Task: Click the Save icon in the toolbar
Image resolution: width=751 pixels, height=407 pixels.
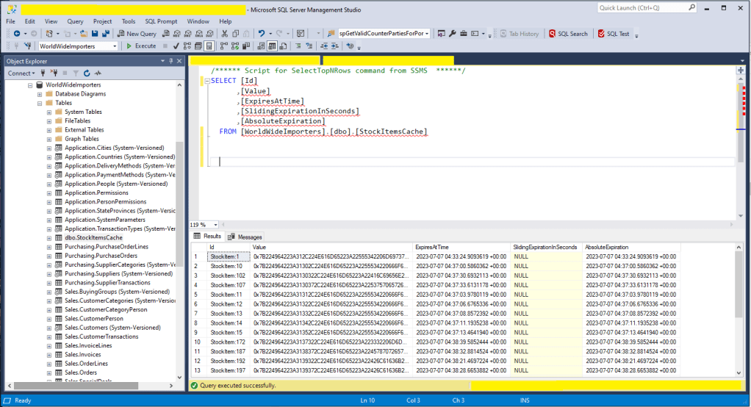Action: (95, 34)
